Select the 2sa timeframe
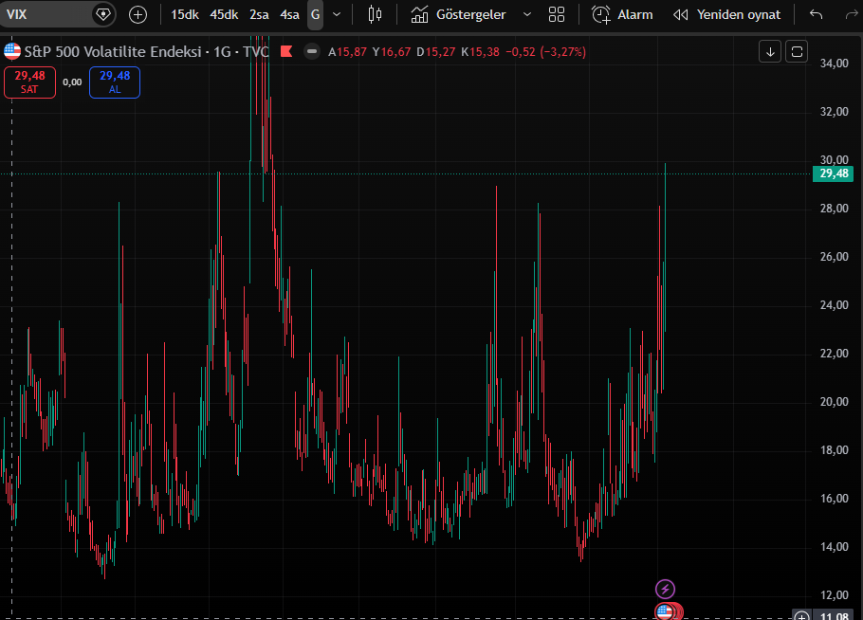The image size is (863, 620). (x=259, y=15)
